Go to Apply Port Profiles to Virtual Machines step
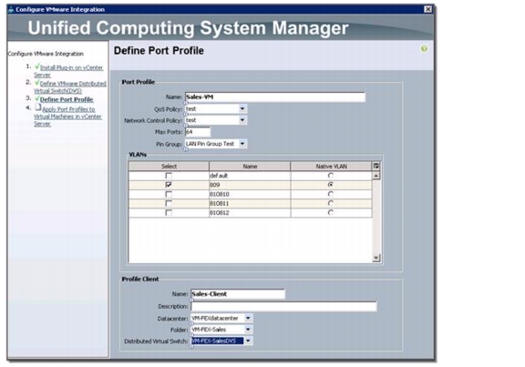 (x=67, y=117)
